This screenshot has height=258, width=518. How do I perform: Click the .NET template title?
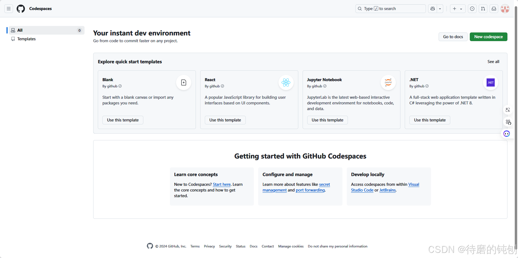414,80
